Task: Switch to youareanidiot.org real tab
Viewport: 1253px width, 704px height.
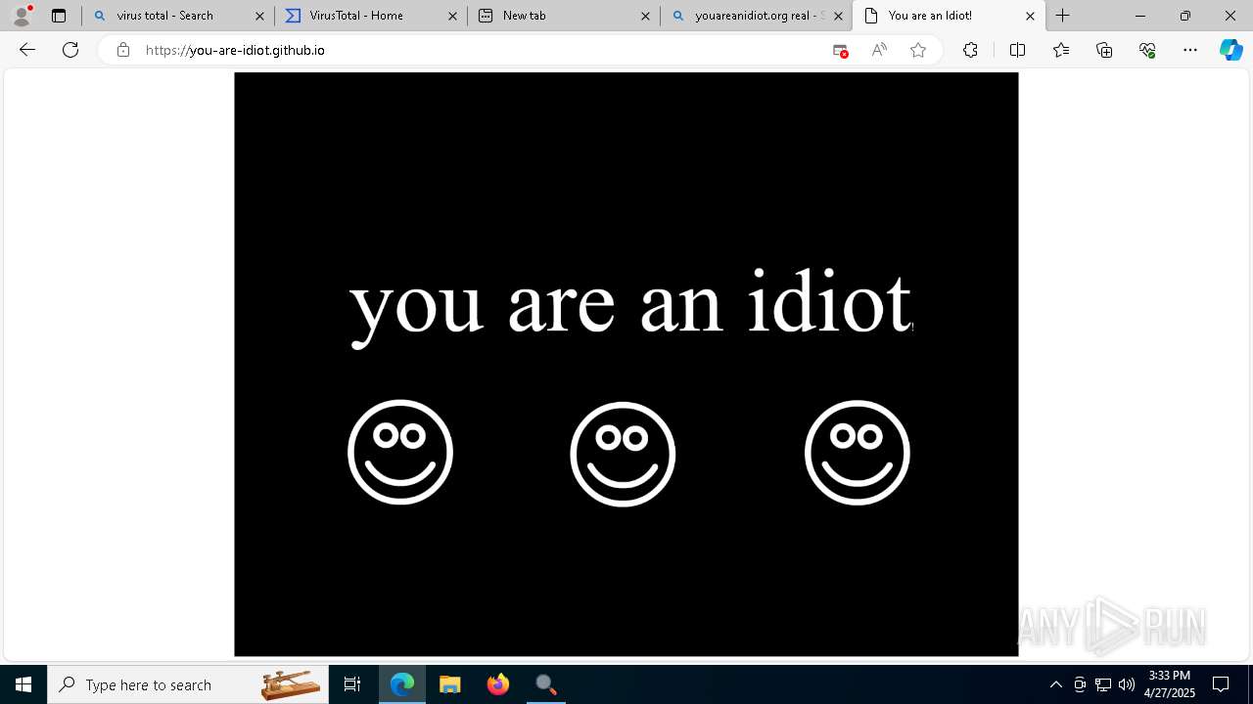Action: pyautogui.click(x=757, y=16)
